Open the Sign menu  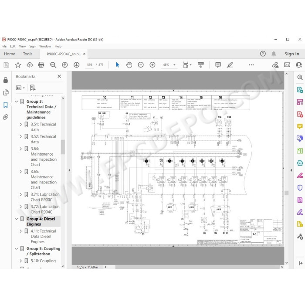tap(33, 46)
